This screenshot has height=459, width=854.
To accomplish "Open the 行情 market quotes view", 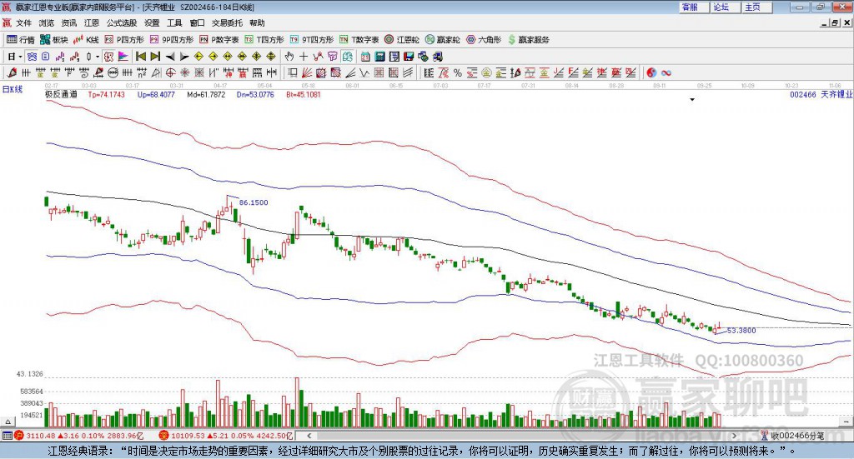I will click(x=21, y=40).
